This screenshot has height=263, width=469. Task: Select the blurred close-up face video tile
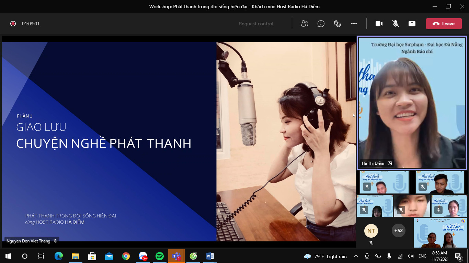click(x=412, y=206)
